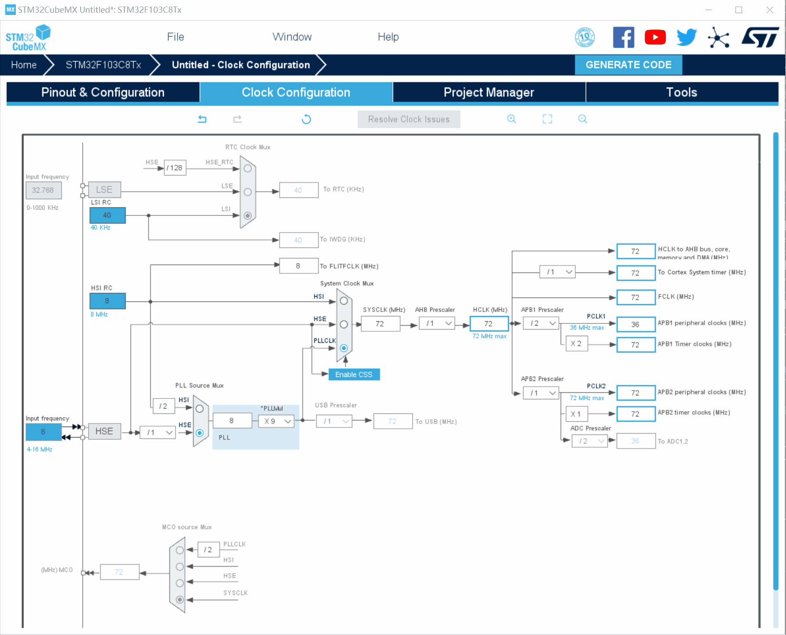Select LSI in RTC Clock Mux
786x635 pixels.
point(248,215)
